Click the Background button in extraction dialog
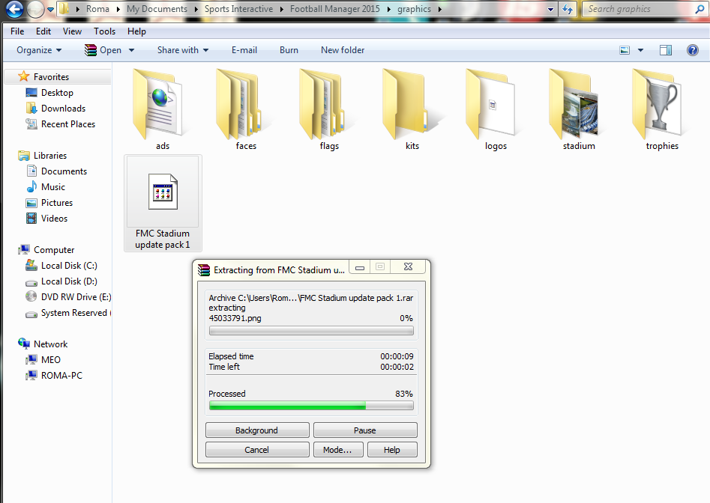The image size is (710, 503). pyautogui.click(x=257, y=430)
